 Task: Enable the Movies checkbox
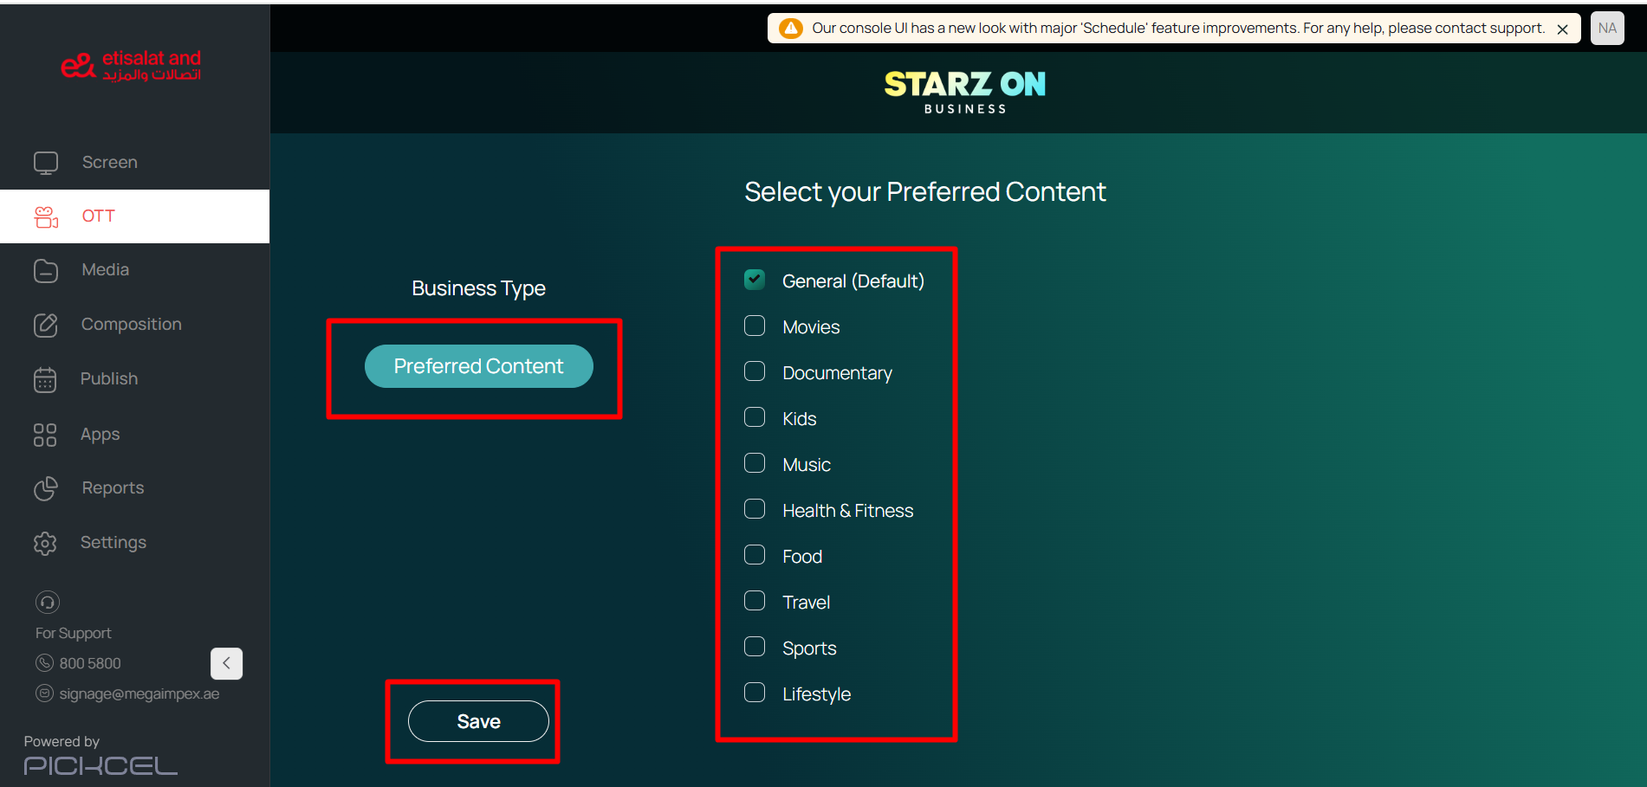755,326
